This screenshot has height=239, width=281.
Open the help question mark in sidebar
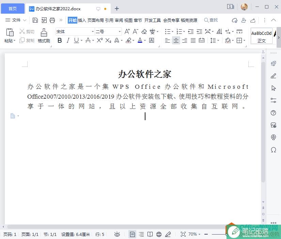coord(273,113)
